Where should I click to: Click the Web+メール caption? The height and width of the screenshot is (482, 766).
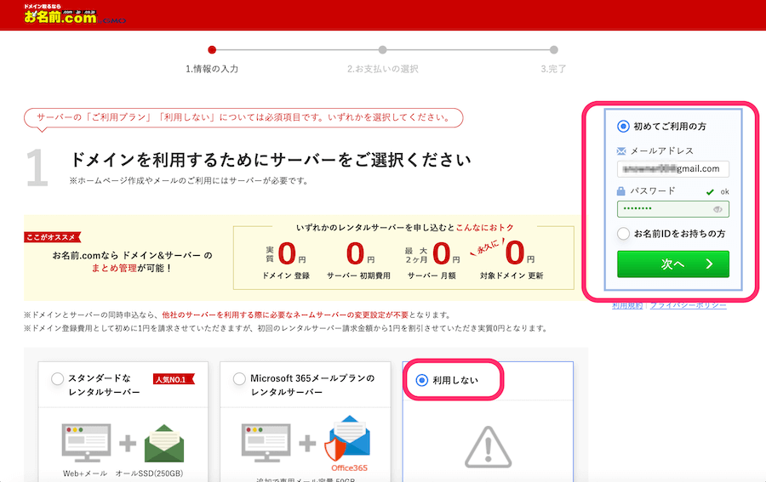tap(85, 473)
